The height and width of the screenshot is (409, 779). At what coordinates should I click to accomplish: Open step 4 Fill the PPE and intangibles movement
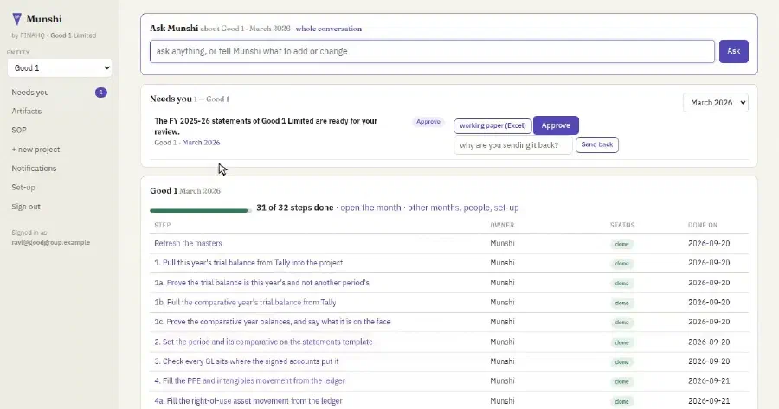249,380
